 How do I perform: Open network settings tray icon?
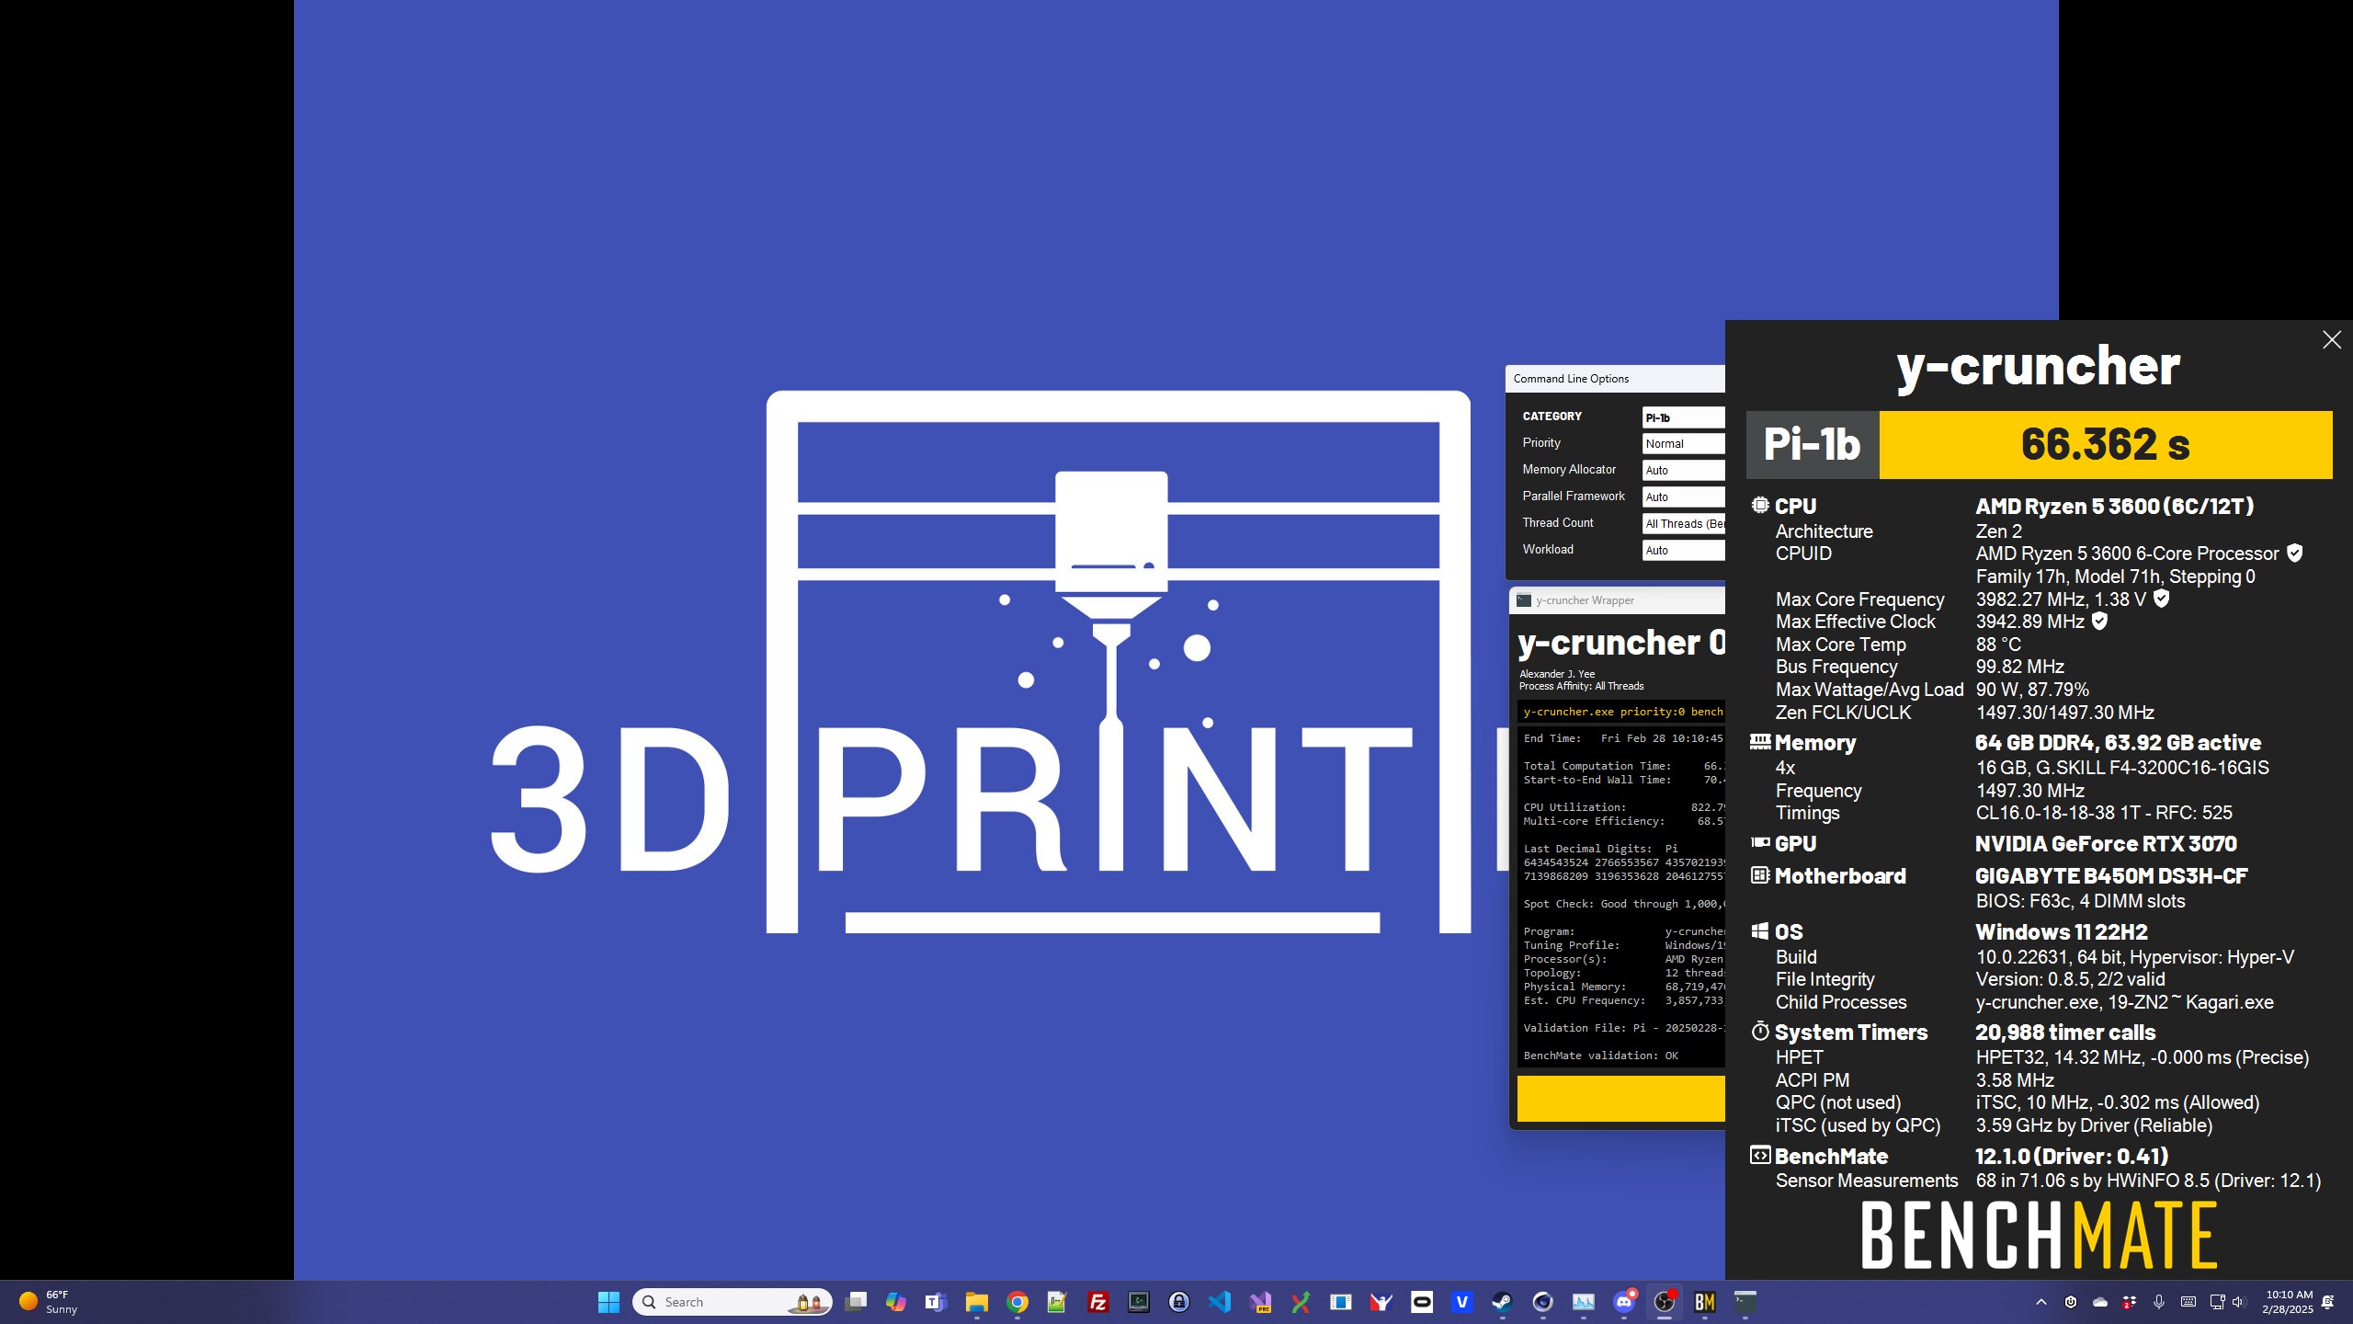2217,1302
